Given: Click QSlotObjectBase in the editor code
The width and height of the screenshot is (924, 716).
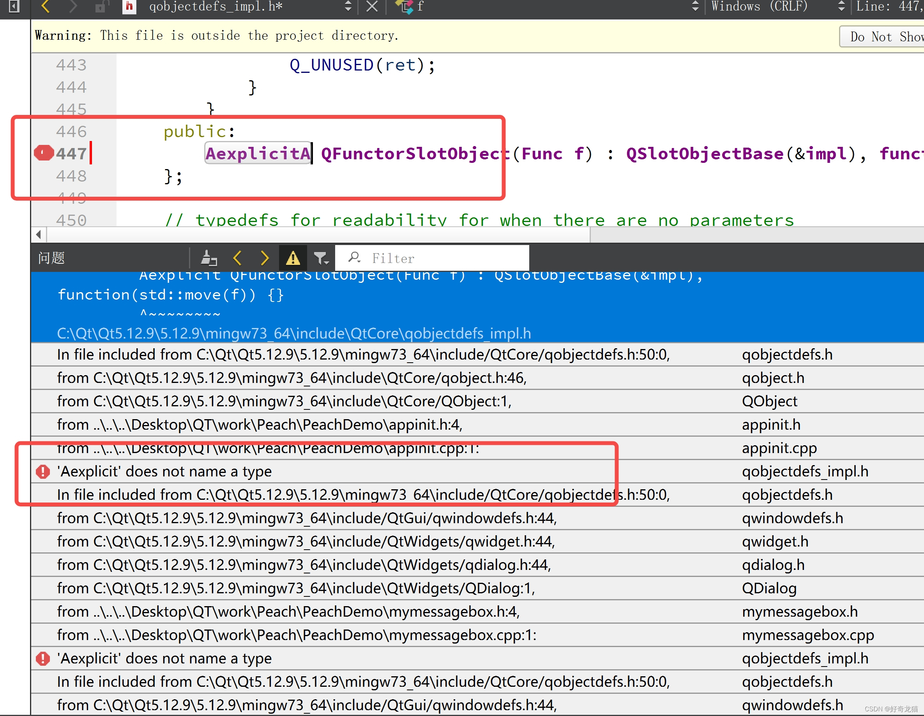Looking at the screenshot, I should [x=705, y=153].
